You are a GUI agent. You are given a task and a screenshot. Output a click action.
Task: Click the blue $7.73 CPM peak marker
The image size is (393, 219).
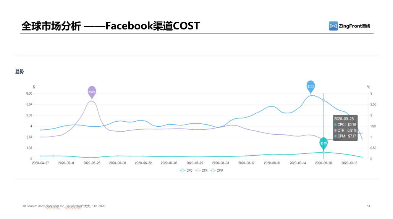(311, 87)
